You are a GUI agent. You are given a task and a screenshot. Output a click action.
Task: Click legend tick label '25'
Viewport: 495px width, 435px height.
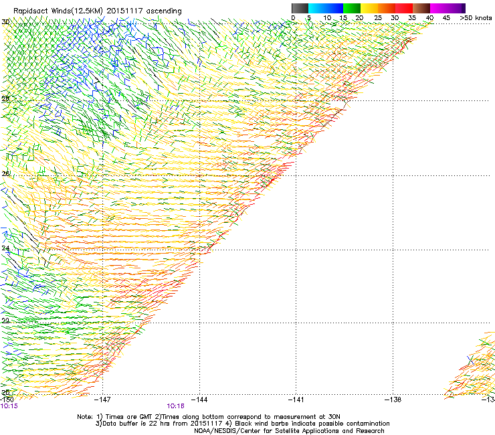point(378,18)
